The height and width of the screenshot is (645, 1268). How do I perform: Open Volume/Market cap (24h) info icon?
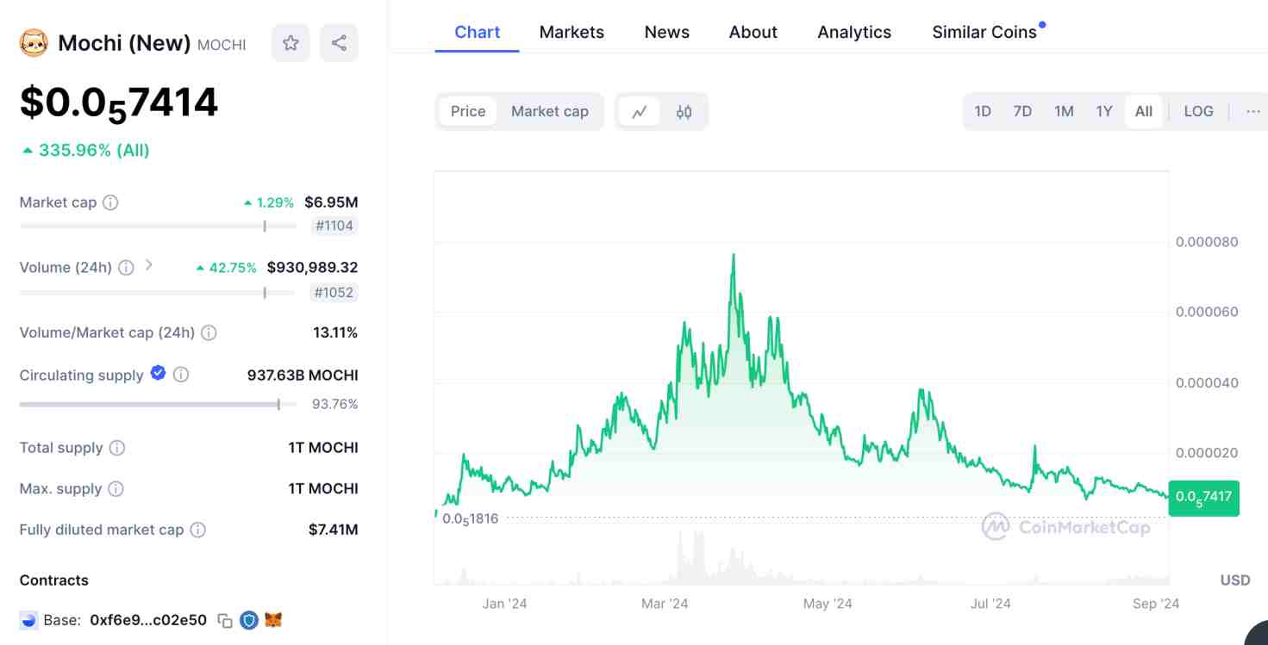(x=209, y=332)
